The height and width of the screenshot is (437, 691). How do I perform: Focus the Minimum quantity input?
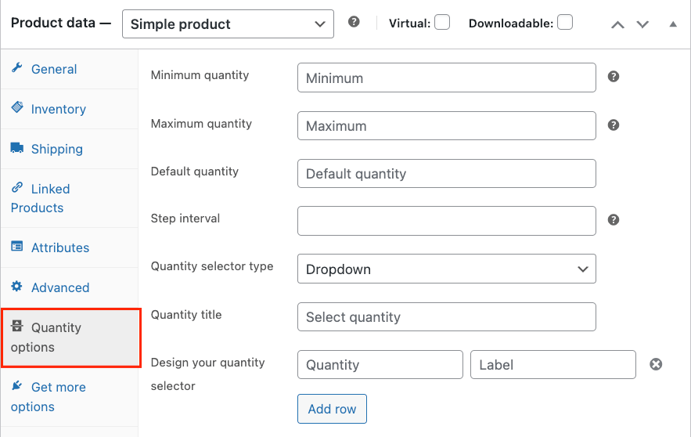pos(446,78)
